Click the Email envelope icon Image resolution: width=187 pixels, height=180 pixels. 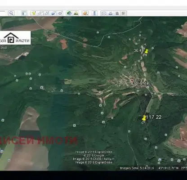[x=104, y=13]
